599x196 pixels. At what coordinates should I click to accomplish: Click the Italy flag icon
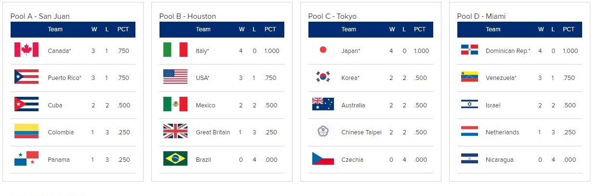(175, 50)
